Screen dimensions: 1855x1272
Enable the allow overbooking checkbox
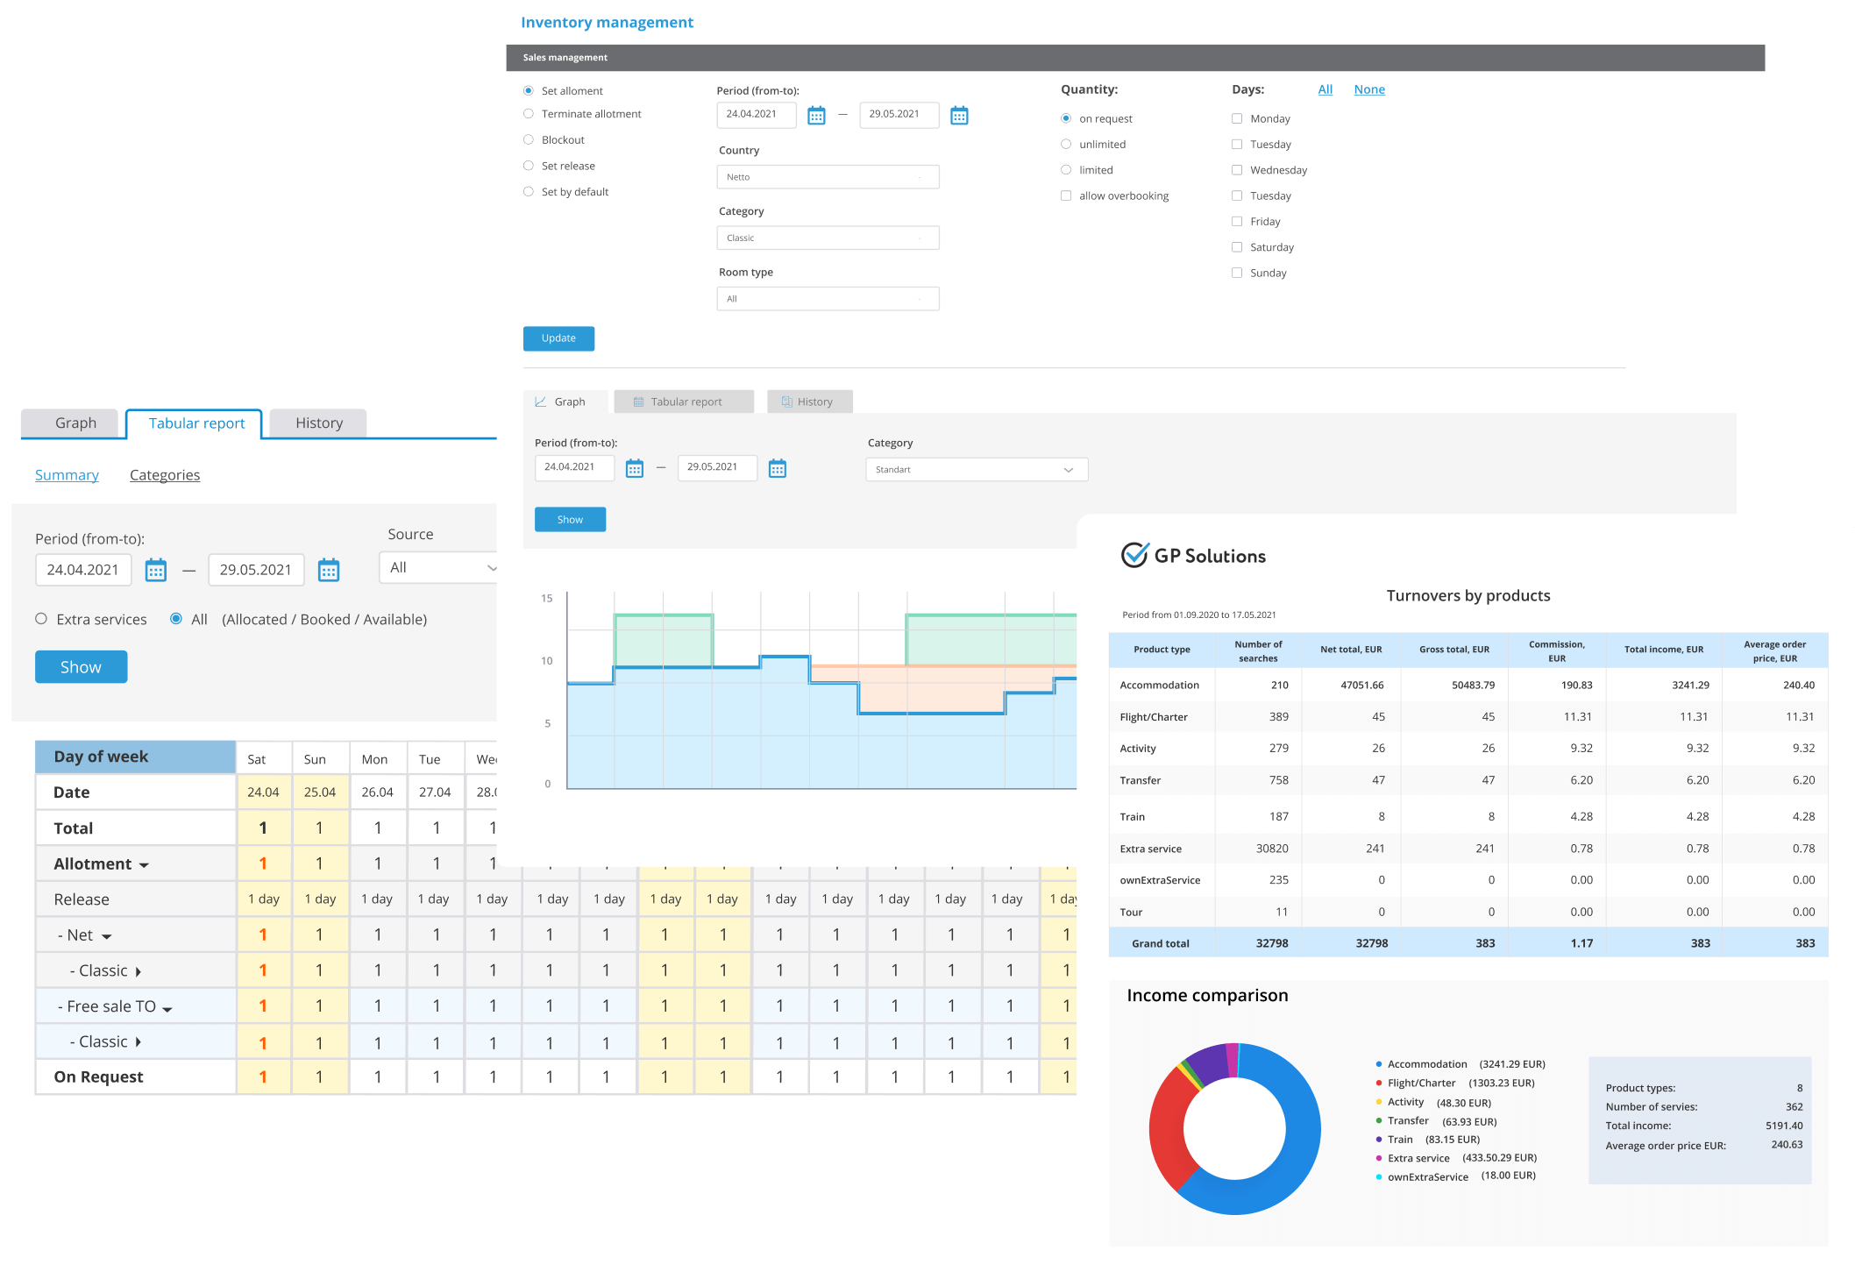(x=1066, y=195)
